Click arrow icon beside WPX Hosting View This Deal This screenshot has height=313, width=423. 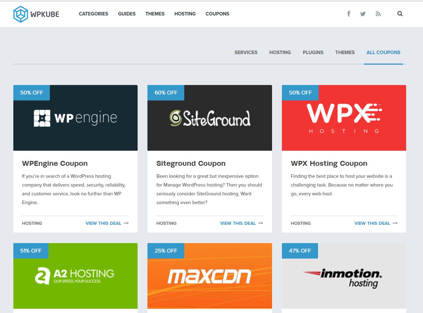click(x=395, y=223)
